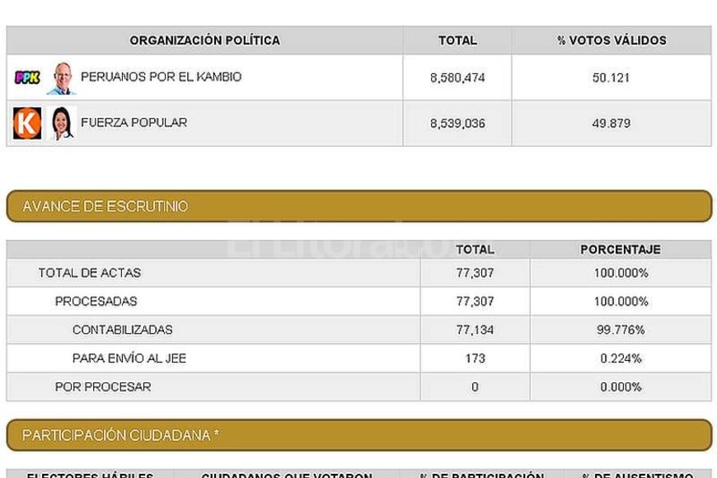Click the Fuerza Popular candidate photo
This screenshot has width=717, height=478.
(61, 124)
